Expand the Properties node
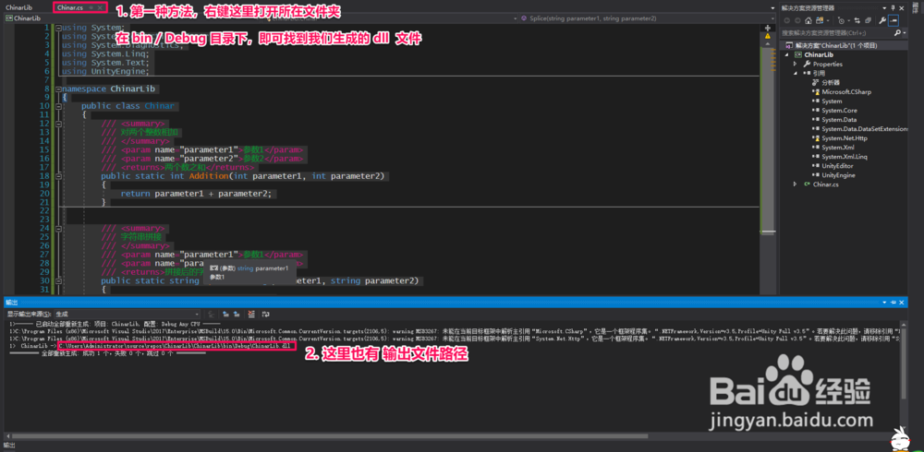Screen dimensions: 924x452 tap(795, 65)
